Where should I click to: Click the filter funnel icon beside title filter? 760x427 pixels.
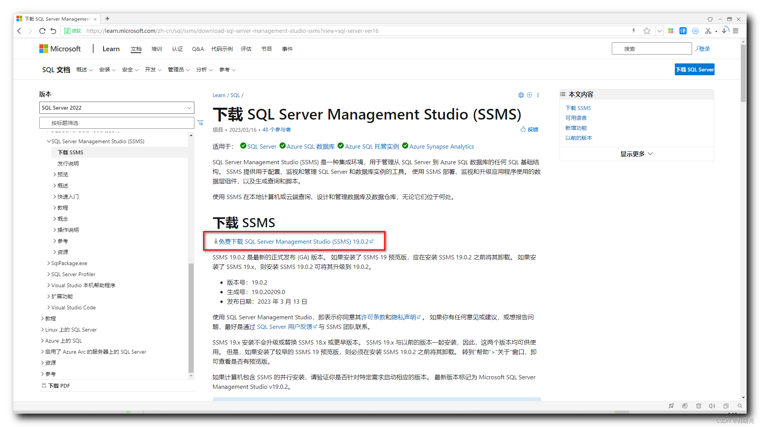pos(201,123)
